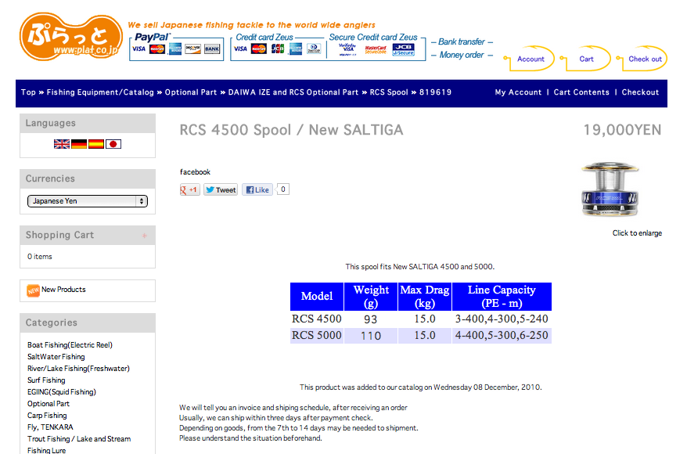Viewport: 687px width, 454px height.
Task: Open Checkout in the navy bar
Action: coord(640,92)
